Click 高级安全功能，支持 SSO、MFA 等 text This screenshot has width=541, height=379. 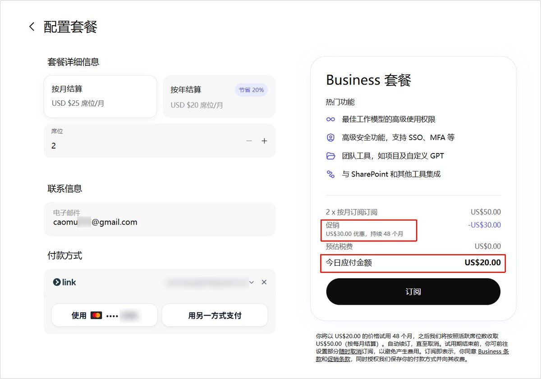tap(398, 137)
